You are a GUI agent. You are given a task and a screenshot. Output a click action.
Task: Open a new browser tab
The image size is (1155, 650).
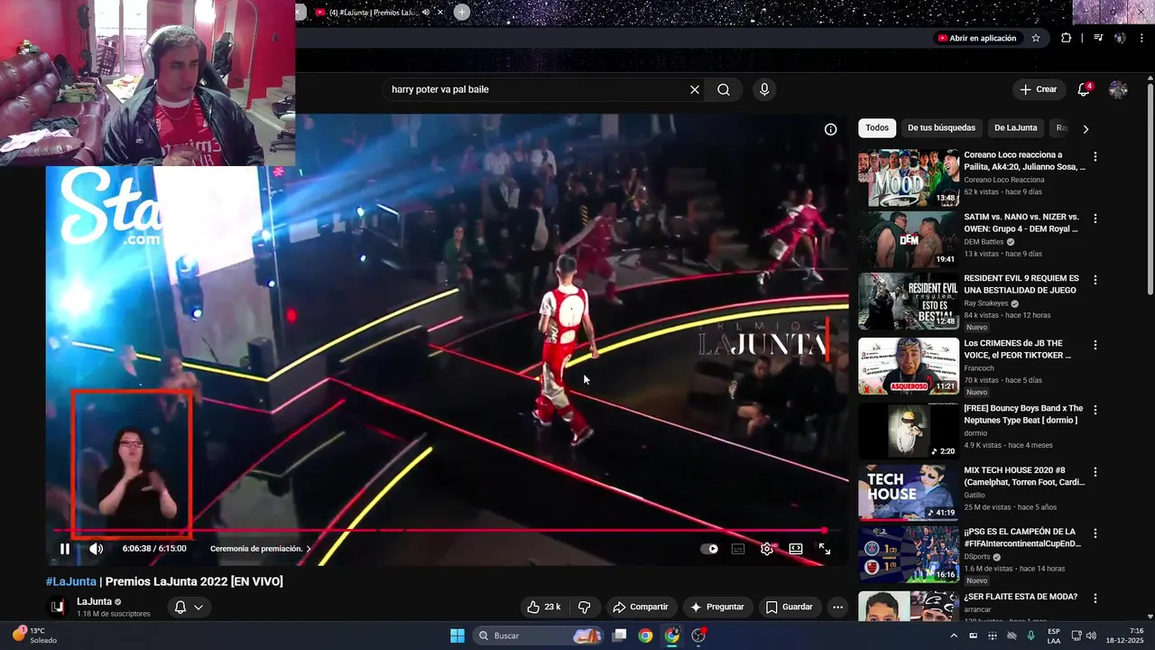click(461, 12)
